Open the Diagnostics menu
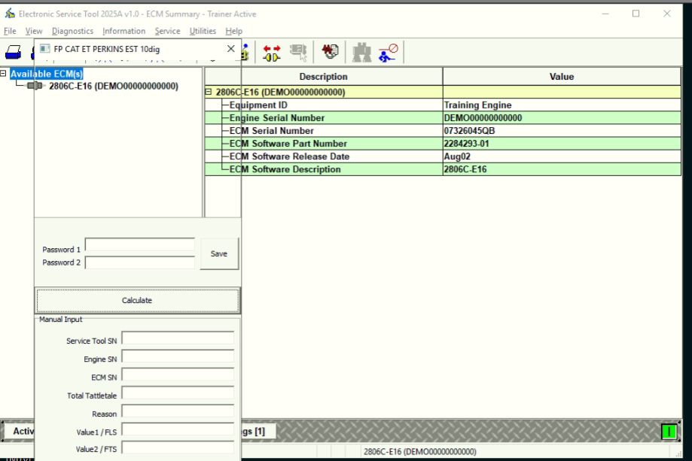This screenshot has height=461, width=692. [x=72, y=31]
